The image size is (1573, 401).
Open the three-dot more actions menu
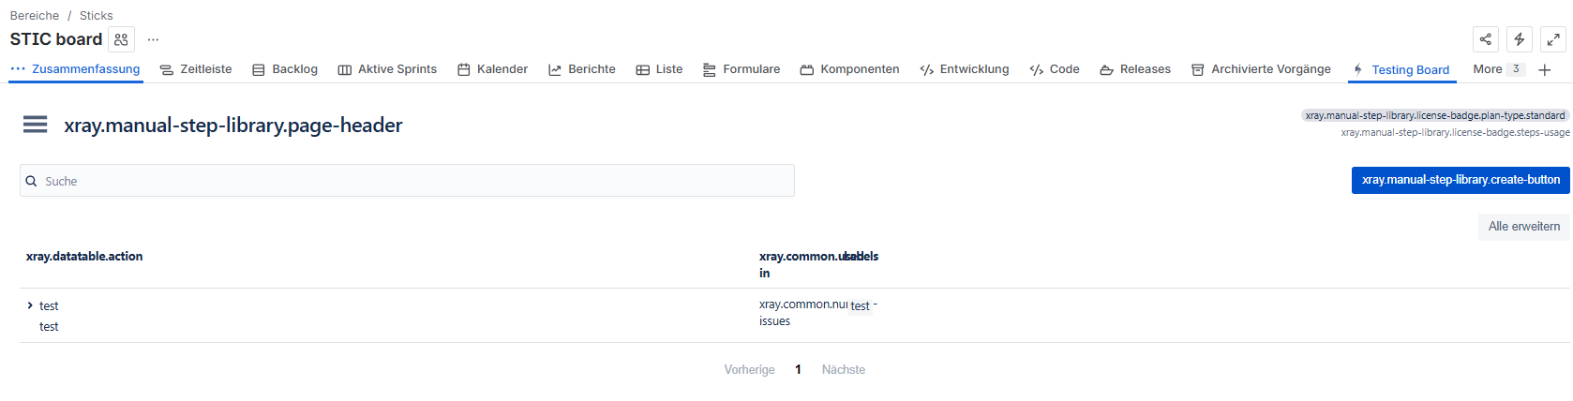153,39
